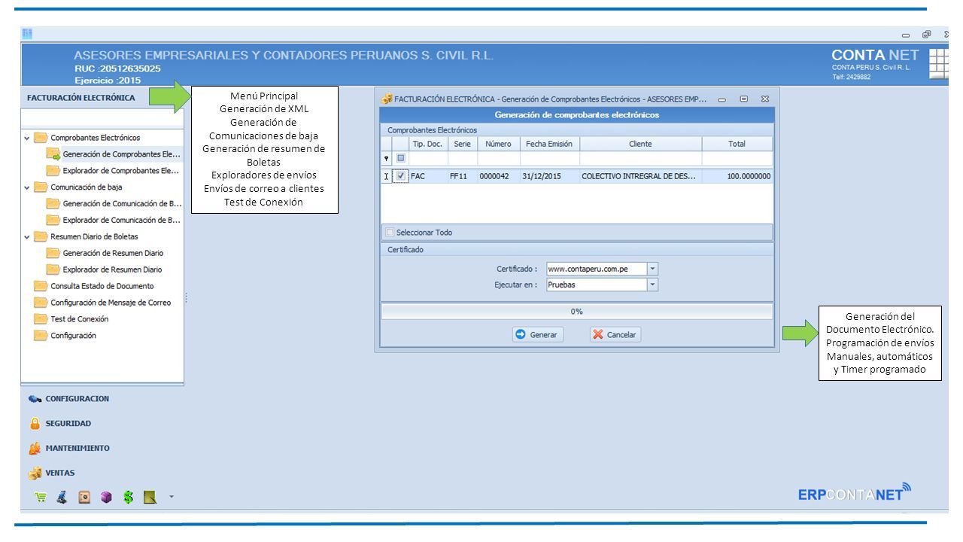Click the Comunicación de baja folder icon
963x542 pixels.
(x=41, y=187)
